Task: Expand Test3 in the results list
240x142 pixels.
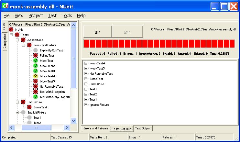Action: [86, 99]
